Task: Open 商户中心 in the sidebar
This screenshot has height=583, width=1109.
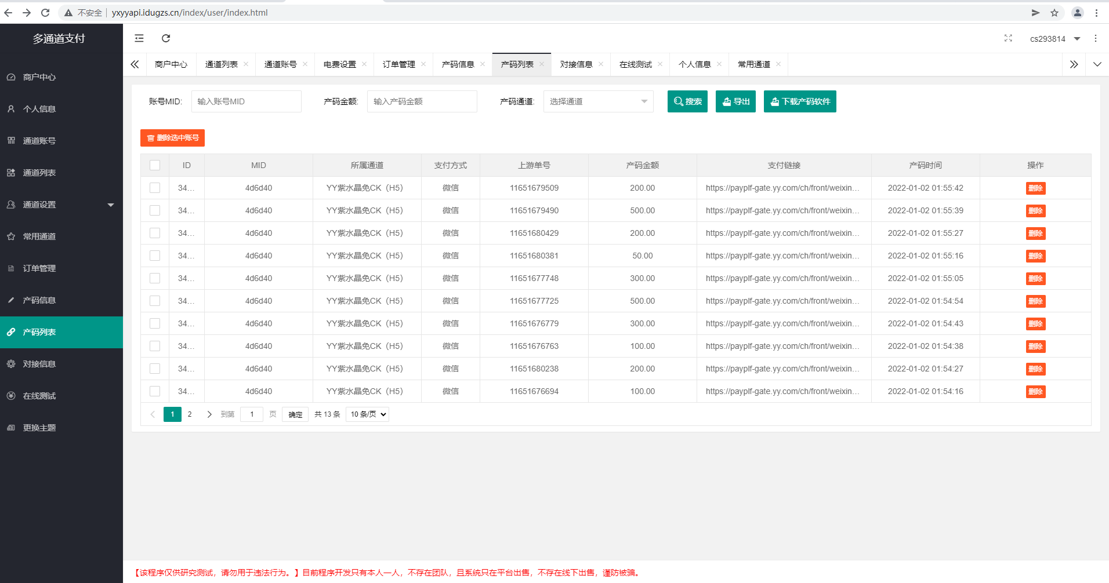Action: coord(39,77)
